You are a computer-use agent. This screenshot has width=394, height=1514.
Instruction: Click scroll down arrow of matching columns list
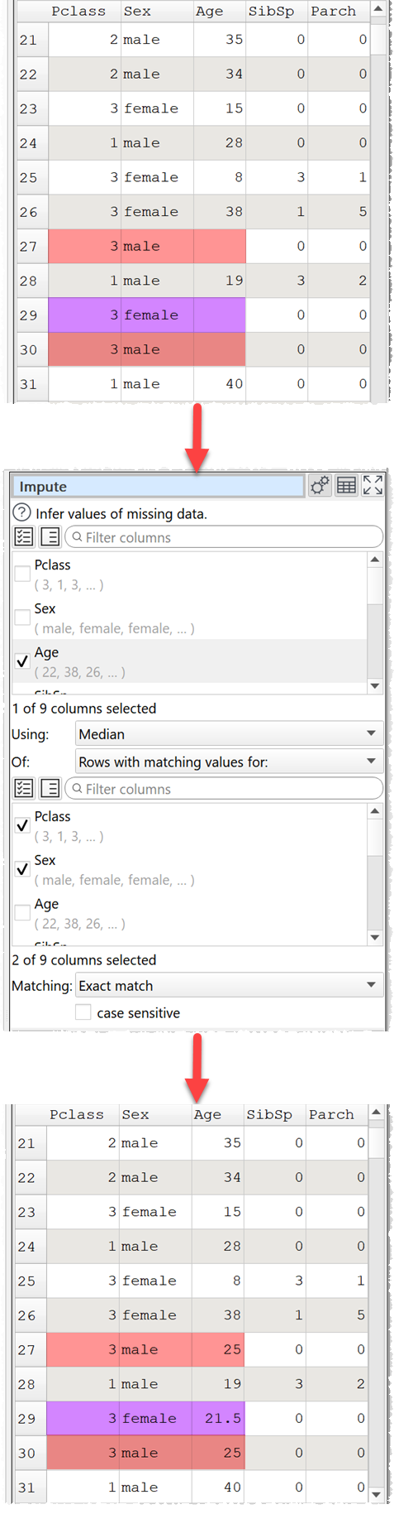click(x=375, y=938)
